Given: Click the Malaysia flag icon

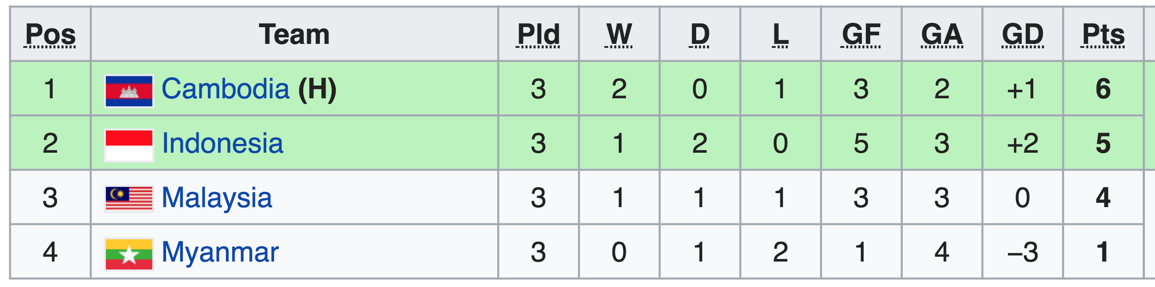Looking at the screenshot, I should [x=129, y=199].
